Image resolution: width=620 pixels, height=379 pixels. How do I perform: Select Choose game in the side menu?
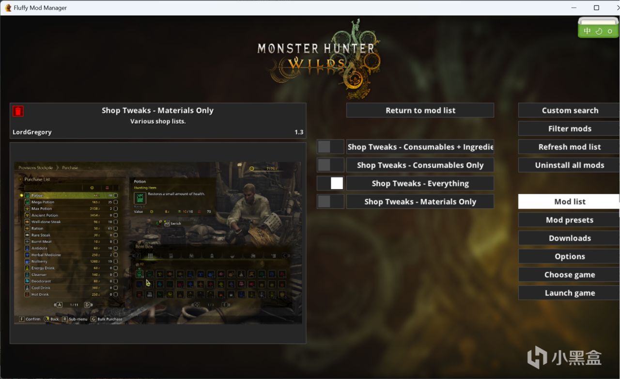570,275
